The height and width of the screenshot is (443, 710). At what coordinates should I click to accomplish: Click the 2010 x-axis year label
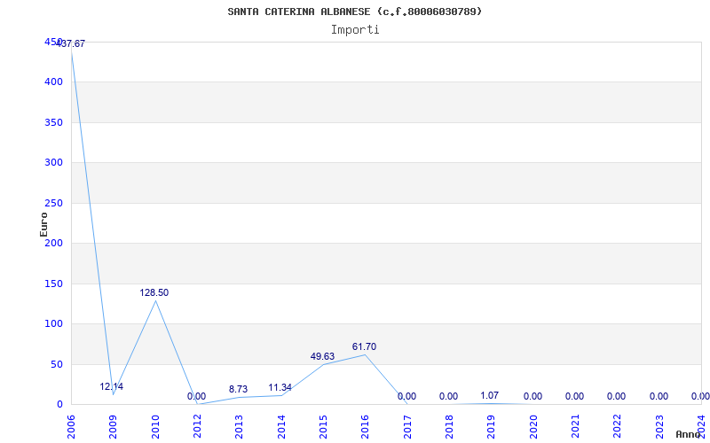point(154,427)
